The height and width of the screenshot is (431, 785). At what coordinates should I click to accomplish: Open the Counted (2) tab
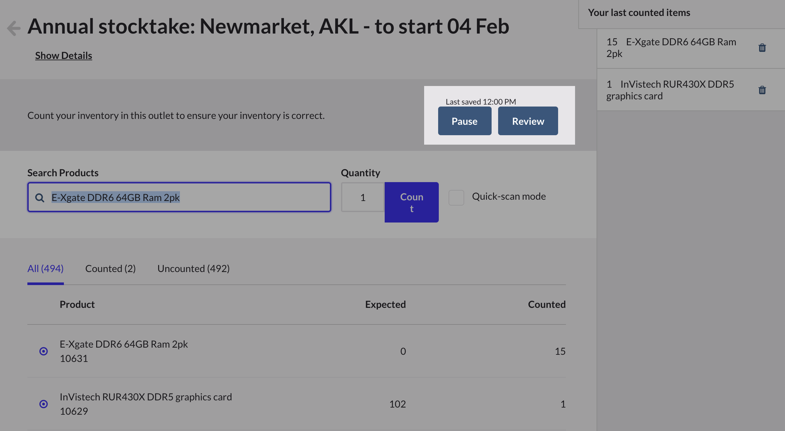click(x=110, y=269)
